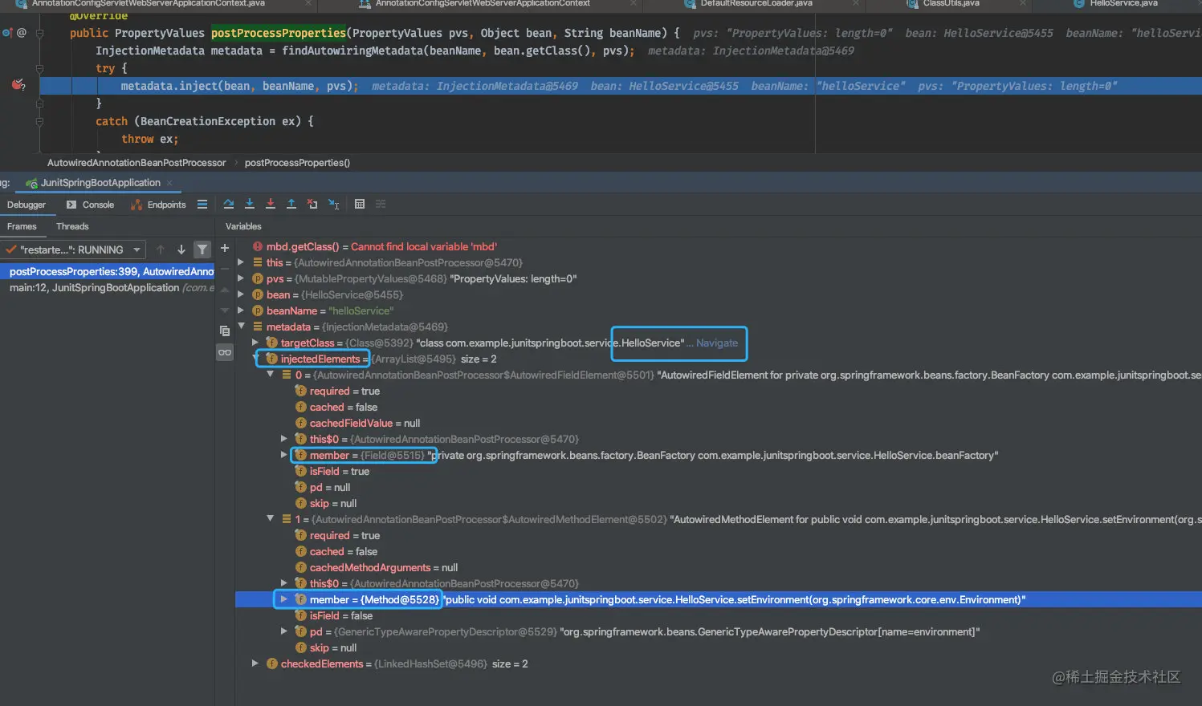
Task: Expand 'this' variable node
Action: tap(240, 262)
